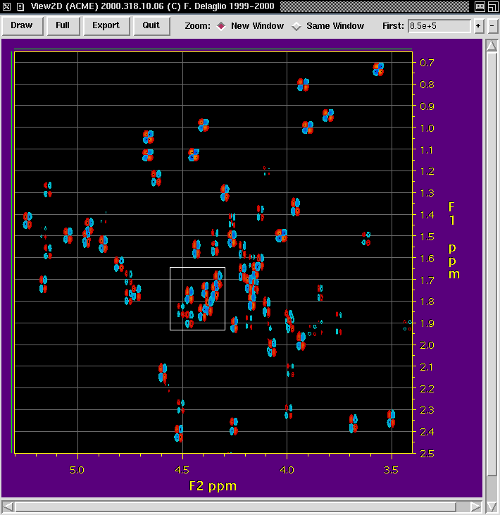
Task: Click the First contour level input field
Action: tap(439, 26)
